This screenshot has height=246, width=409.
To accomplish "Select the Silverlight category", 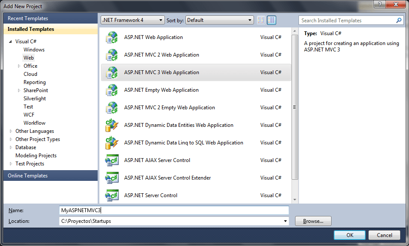I will coord(35,99).
